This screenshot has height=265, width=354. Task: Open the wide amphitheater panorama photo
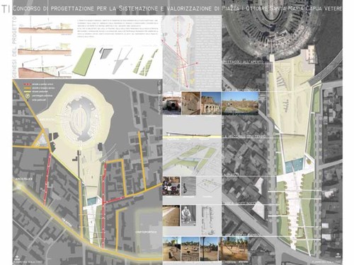coord(240,103)
